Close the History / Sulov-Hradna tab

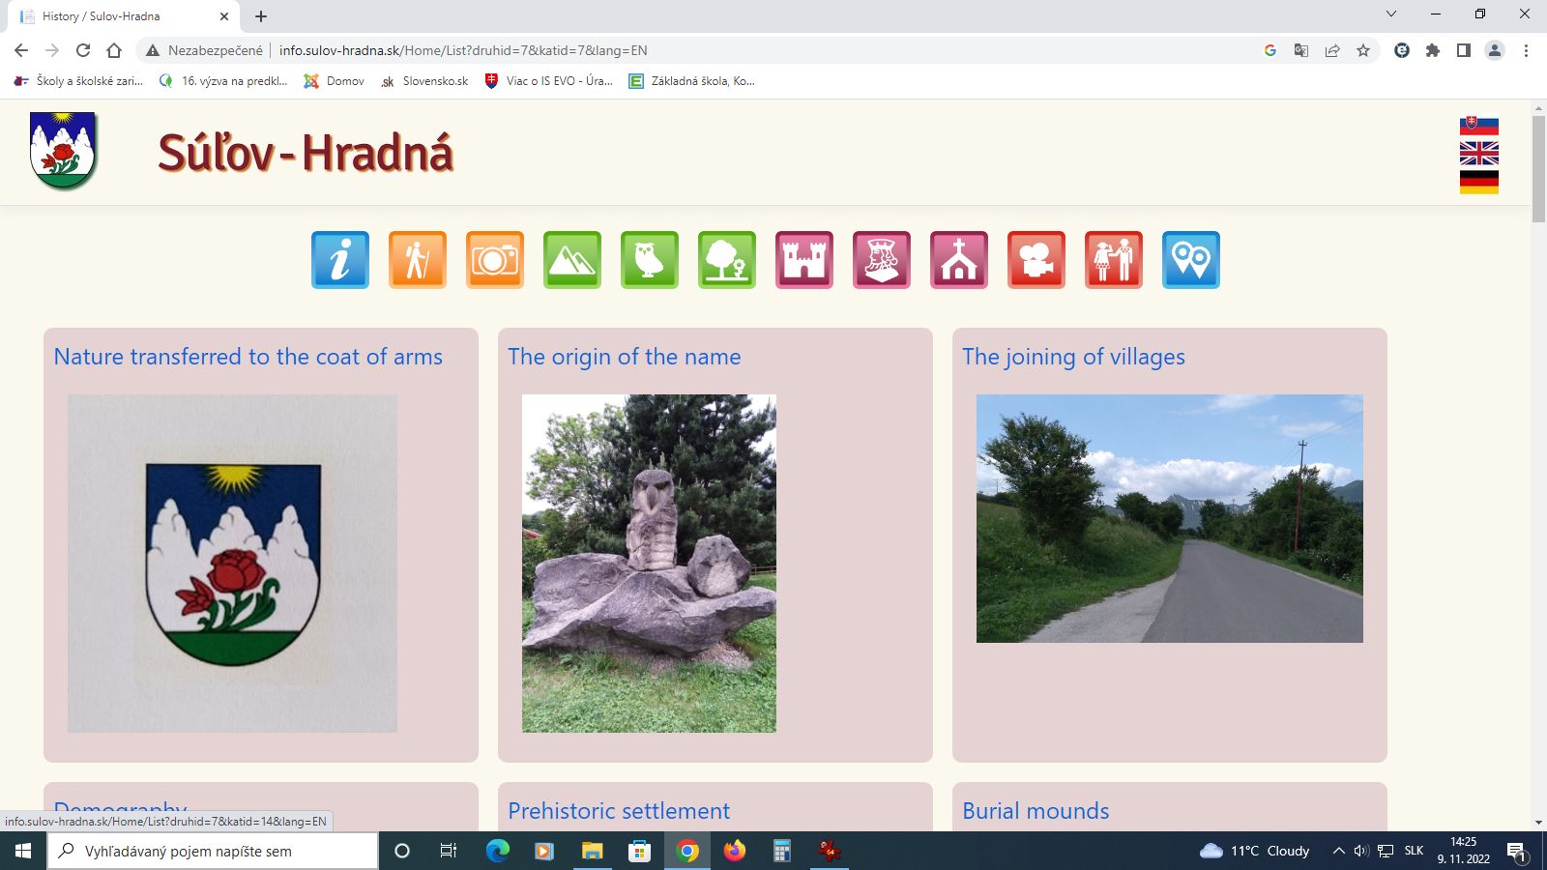[224, 16]
